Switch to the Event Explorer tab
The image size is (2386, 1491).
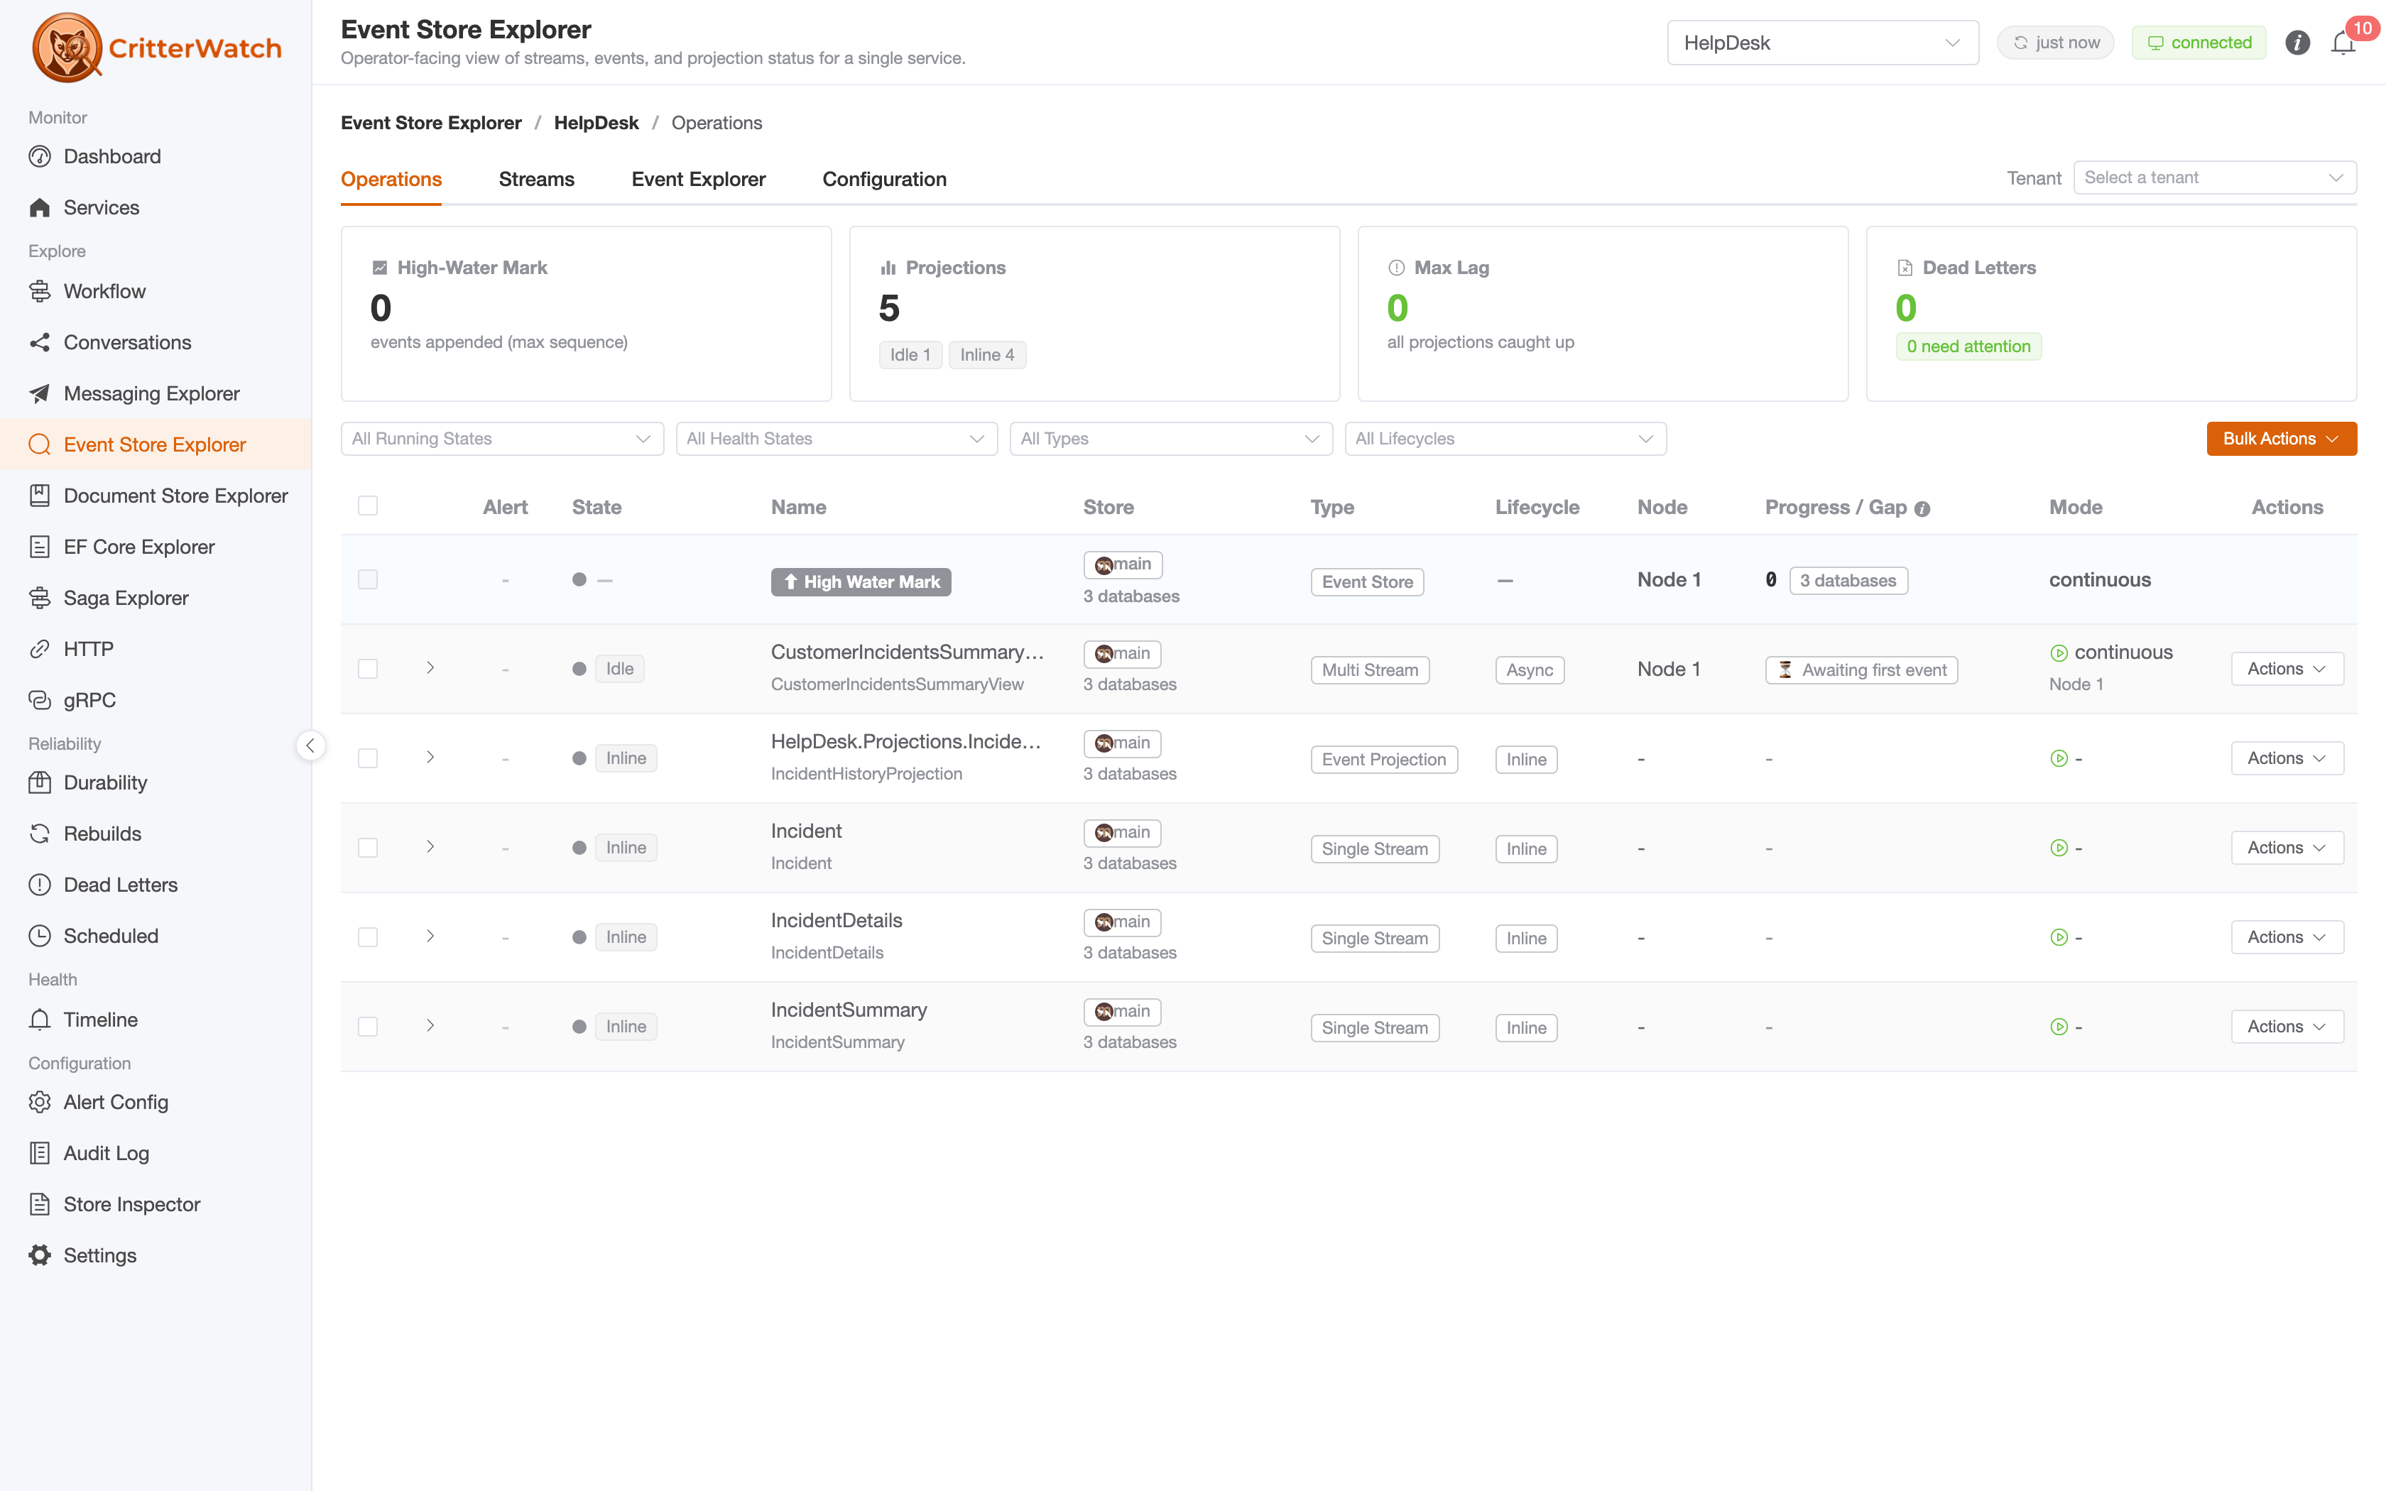698,180
